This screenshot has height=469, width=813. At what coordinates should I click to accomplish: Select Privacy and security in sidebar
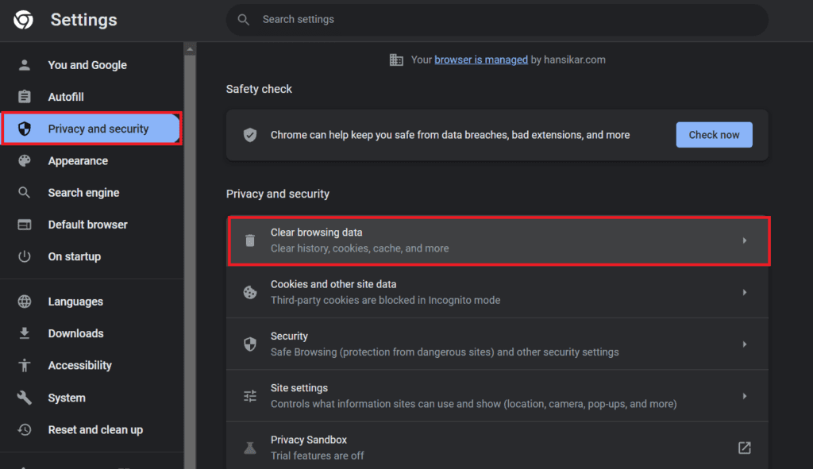[x=98, y=129]
